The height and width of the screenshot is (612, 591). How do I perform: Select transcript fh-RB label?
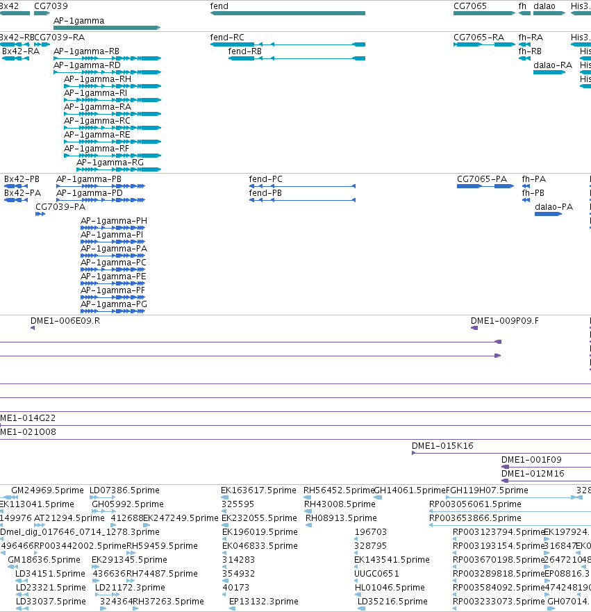[530, 51]
